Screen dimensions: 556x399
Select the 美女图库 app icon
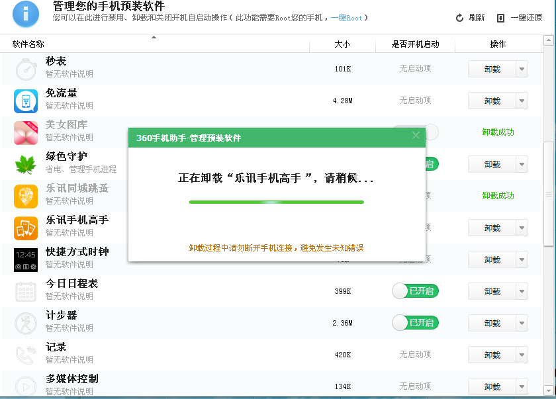click(26, 132)
